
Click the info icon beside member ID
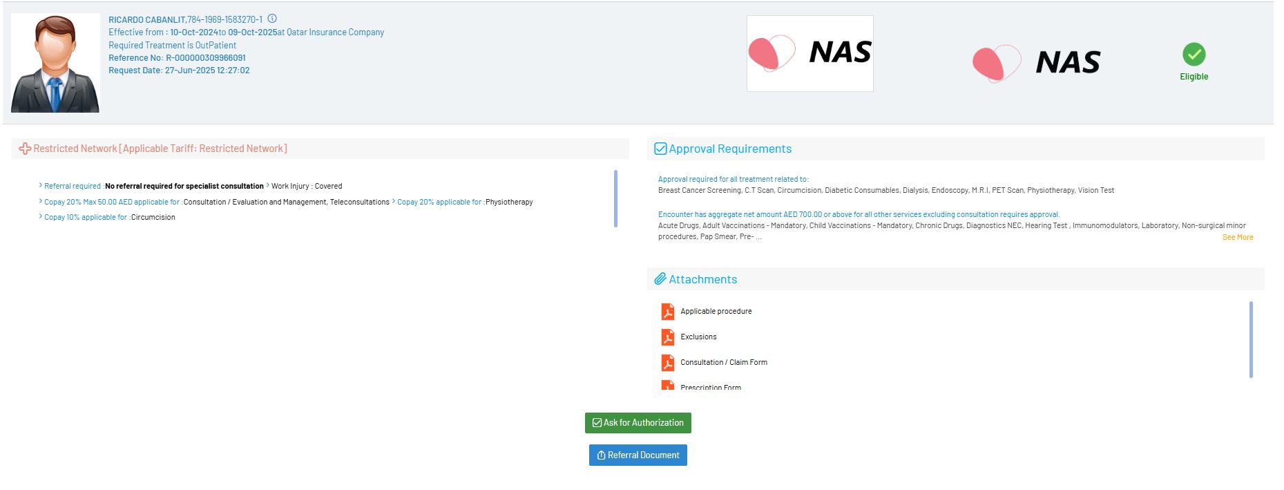[x=272, y=19]
